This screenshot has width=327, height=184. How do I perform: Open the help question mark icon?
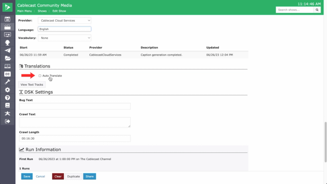[8, 98]
